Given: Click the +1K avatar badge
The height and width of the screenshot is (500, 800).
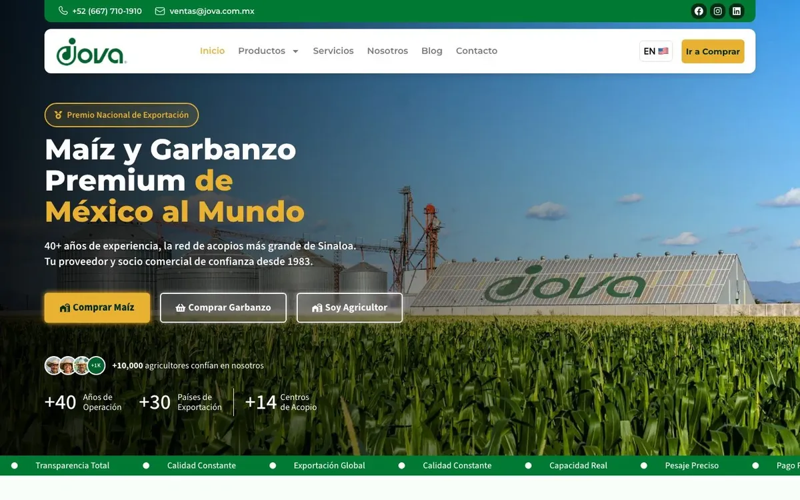Looking at the screenshot, I should (97, 365).
